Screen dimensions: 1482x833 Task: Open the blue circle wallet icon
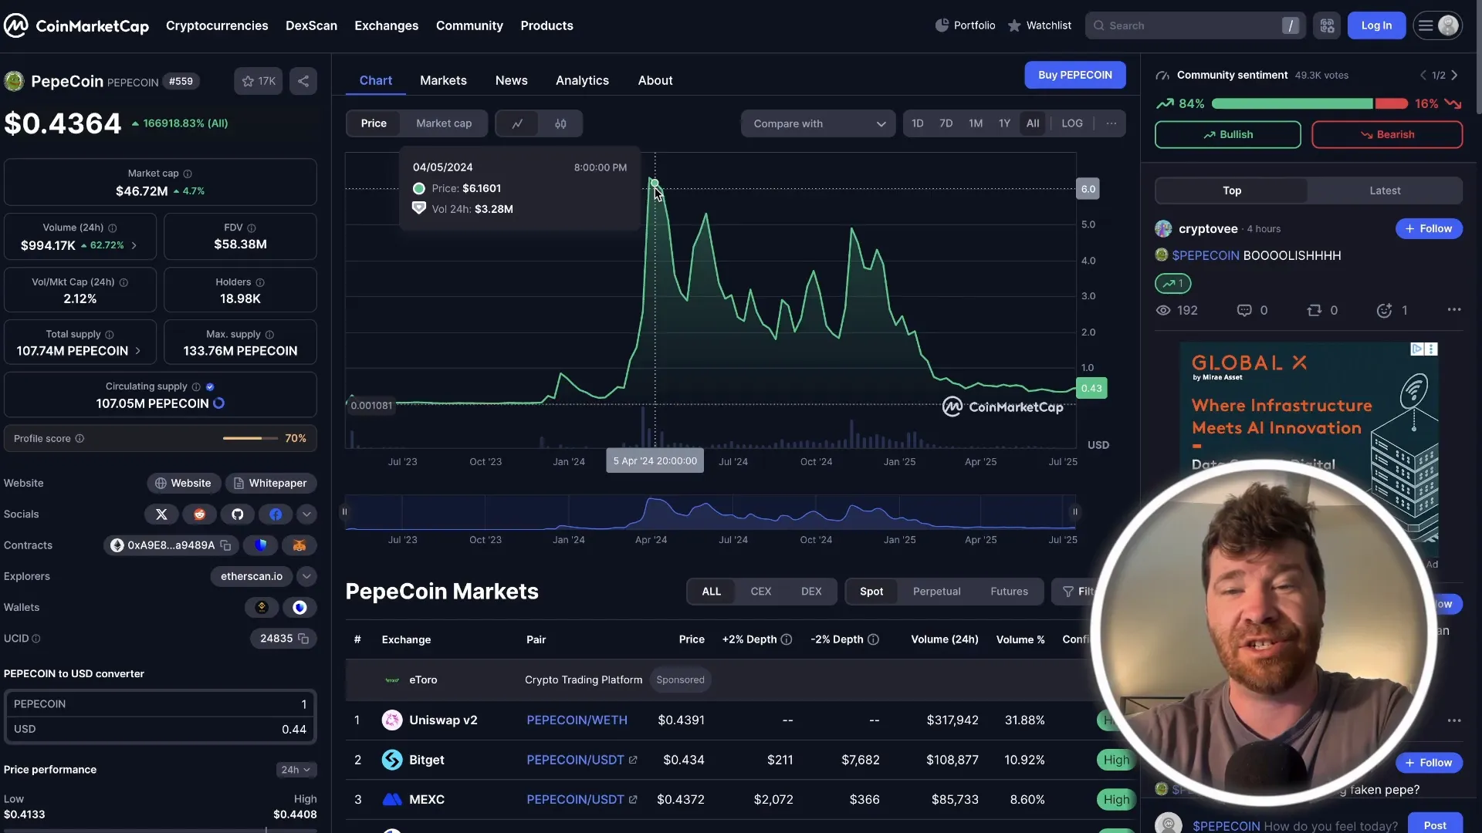299,607
